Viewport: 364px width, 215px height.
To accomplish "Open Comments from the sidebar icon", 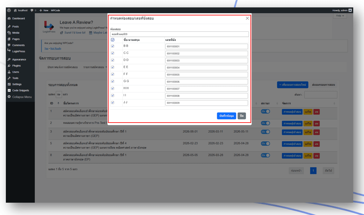I will coord(9,45).
